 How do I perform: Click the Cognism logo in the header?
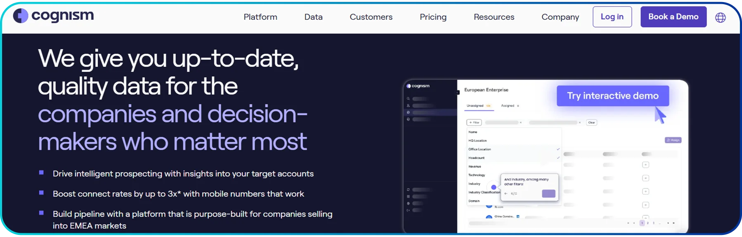coord(54,16)
